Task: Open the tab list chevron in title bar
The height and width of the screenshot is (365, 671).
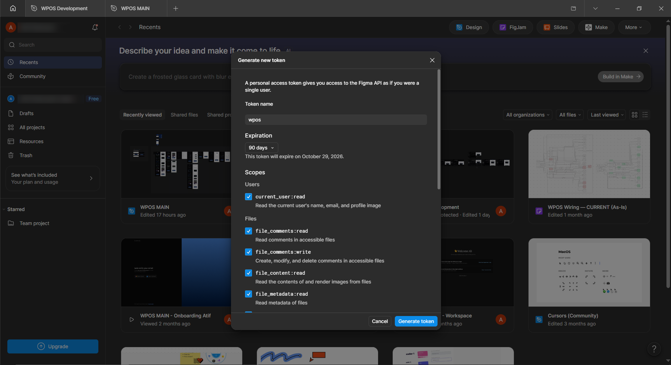Action: tap(595, 8)
